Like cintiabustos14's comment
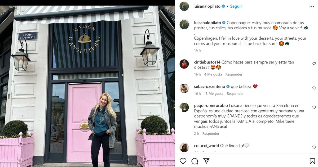The height and width of the screenshot is (167, 318). 314,64
